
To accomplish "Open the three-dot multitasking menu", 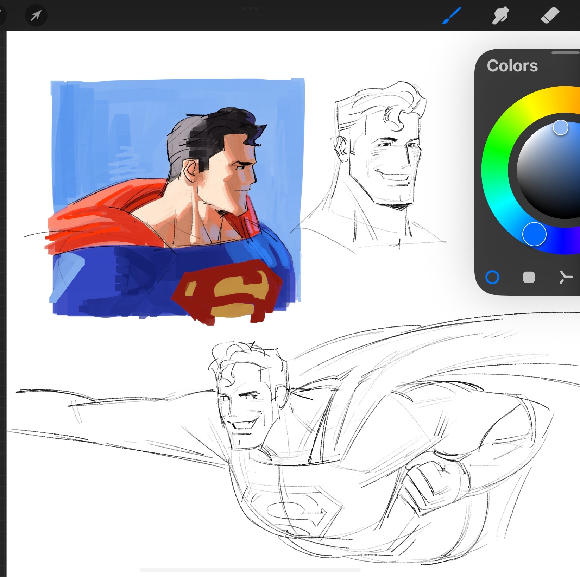I will point(250,8).
